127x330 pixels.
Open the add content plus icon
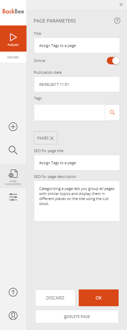13,127
